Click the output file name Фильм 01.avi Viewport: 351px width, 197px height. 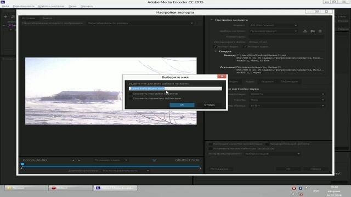258,42
